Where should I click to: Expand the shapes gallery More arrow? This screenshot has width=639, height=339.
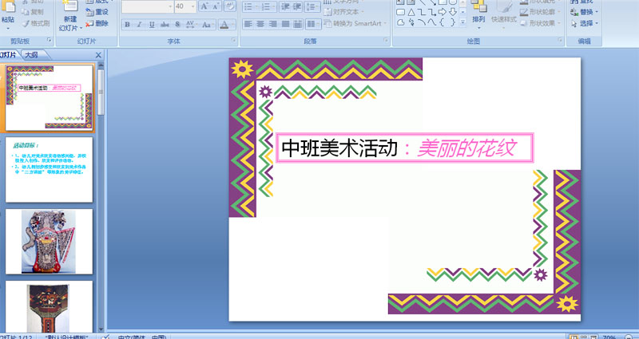pyautogui.click(x=463, y=23)
